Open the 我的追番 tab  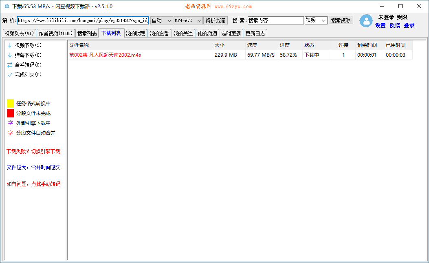coord(159,33)
